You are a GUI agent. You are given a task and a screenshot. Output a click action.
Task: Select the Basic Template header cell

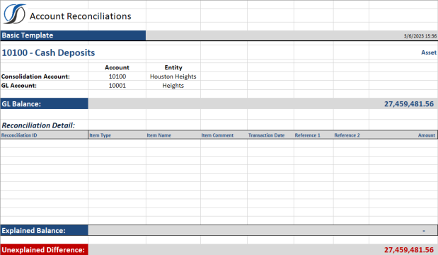pyautogui.click(x=73, y=35)
